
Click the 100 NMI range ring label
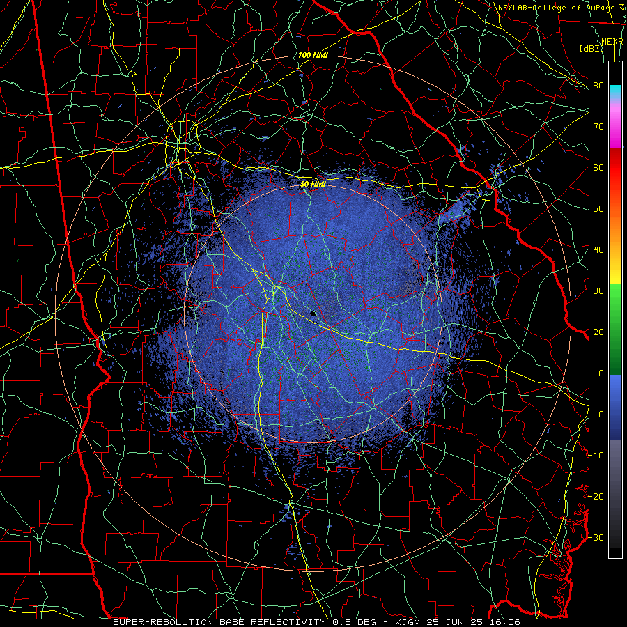(313, 55)
